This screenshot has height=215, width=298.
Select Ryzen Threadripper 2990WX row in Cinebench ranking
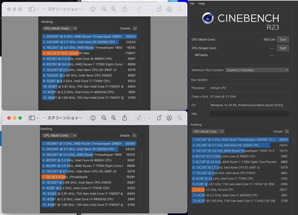click(x=240, y=140)
